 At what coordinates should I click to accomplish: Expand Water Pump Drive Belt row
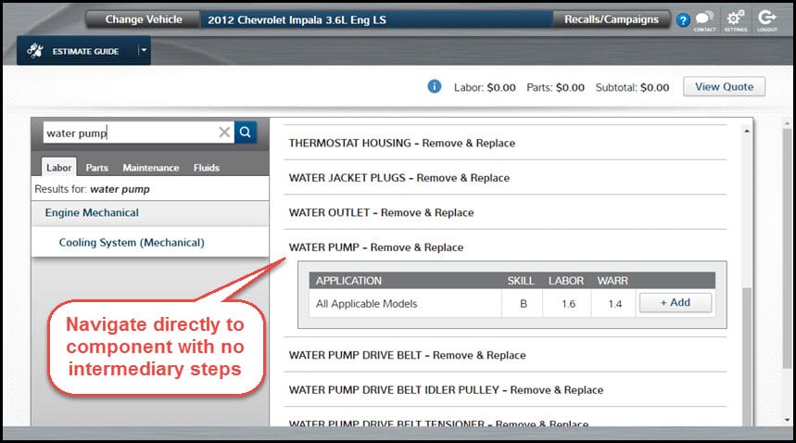[407, 355]
